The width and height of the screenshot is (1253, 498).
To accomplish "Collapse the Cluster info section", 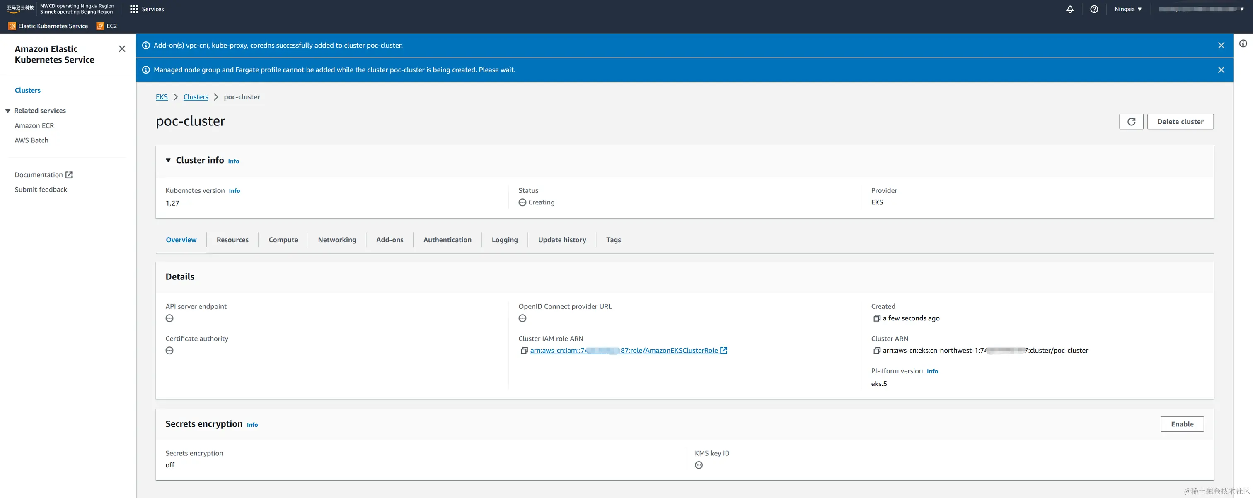I will [x=168, y=160].
